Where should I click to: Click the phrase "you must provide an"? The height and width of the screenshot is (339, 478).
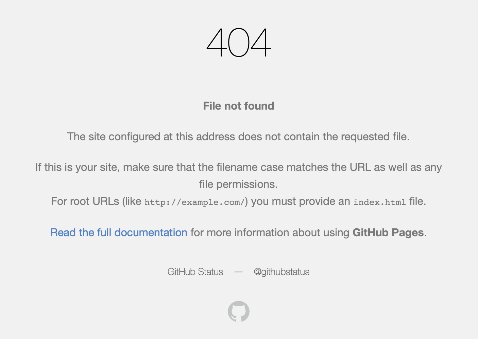(301, 201)
